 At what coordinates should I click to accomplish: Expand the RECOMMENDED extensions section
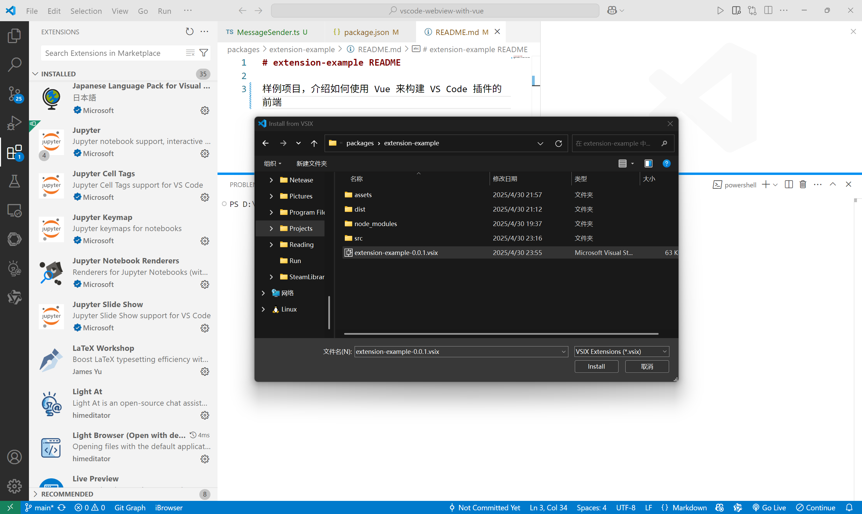pyautogui.click(x=67, y=494)
